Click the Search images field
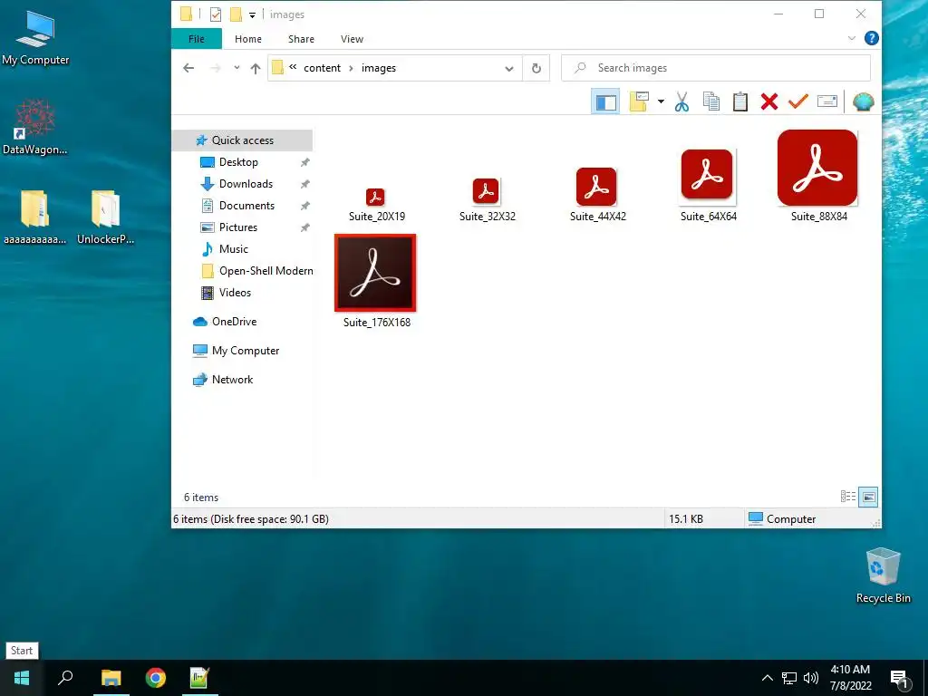This screenshot has width=928, height=696. (x=716, y=68)
